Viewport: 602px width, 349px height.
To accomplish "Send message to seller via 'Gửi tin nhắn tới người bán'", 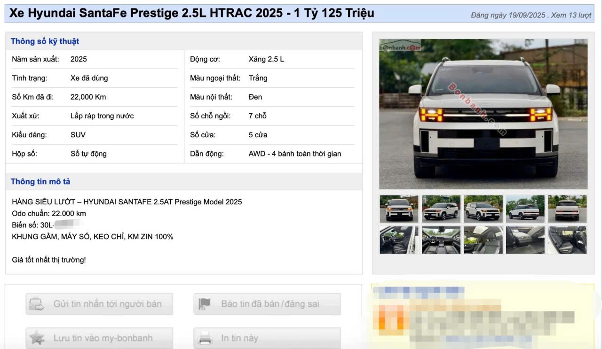I will click(x=99, y=304).
